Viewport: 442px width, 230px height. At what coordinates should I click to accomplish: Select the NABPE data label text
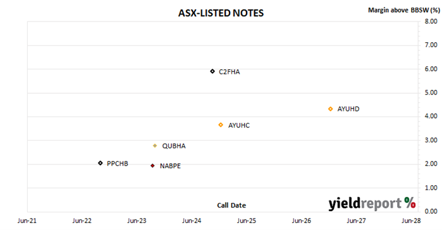point(170,166)
